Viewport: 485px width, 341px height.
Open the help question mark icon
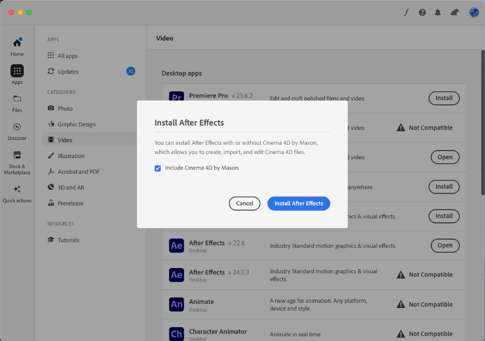(422, 12)
